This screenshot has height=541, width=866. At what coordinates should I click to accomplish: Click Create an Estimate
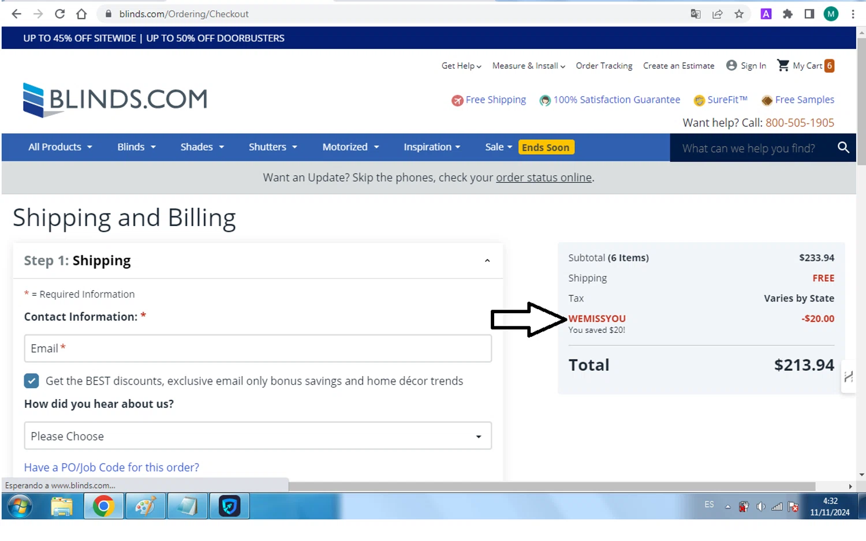pyautogui.click(x=678, y=66)
